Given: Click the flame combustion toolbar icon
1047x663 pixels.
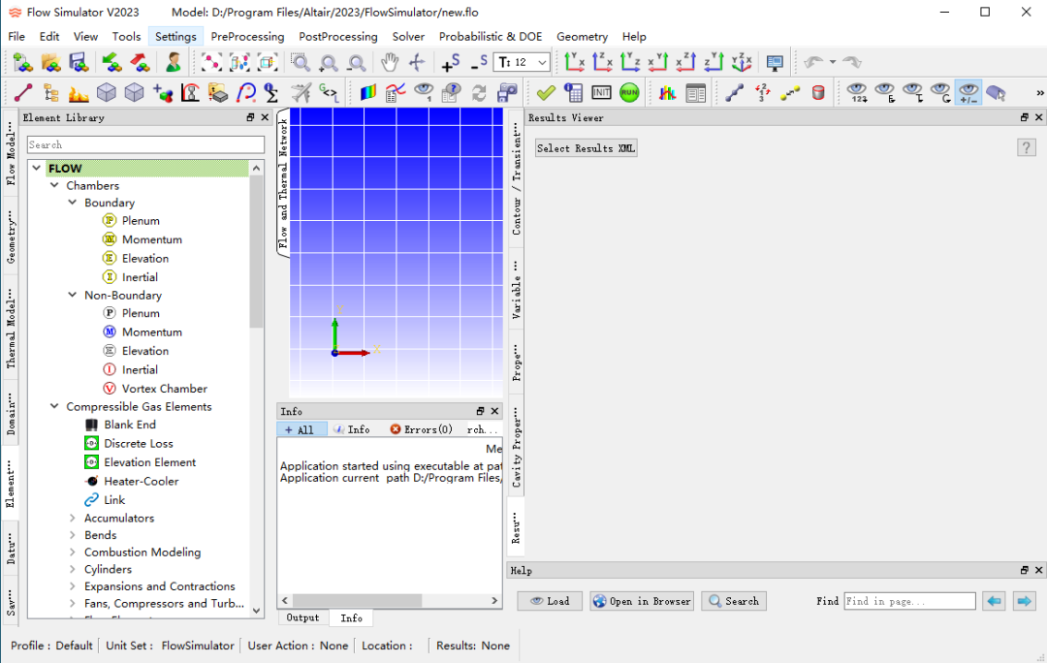Looking at the screenshot, I should (79, 93).
